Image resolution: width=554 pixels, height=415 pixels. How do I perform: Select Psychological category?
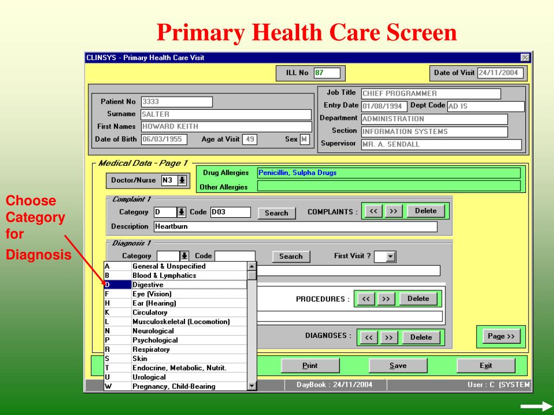pyautogui.click(x=176, y=340)
